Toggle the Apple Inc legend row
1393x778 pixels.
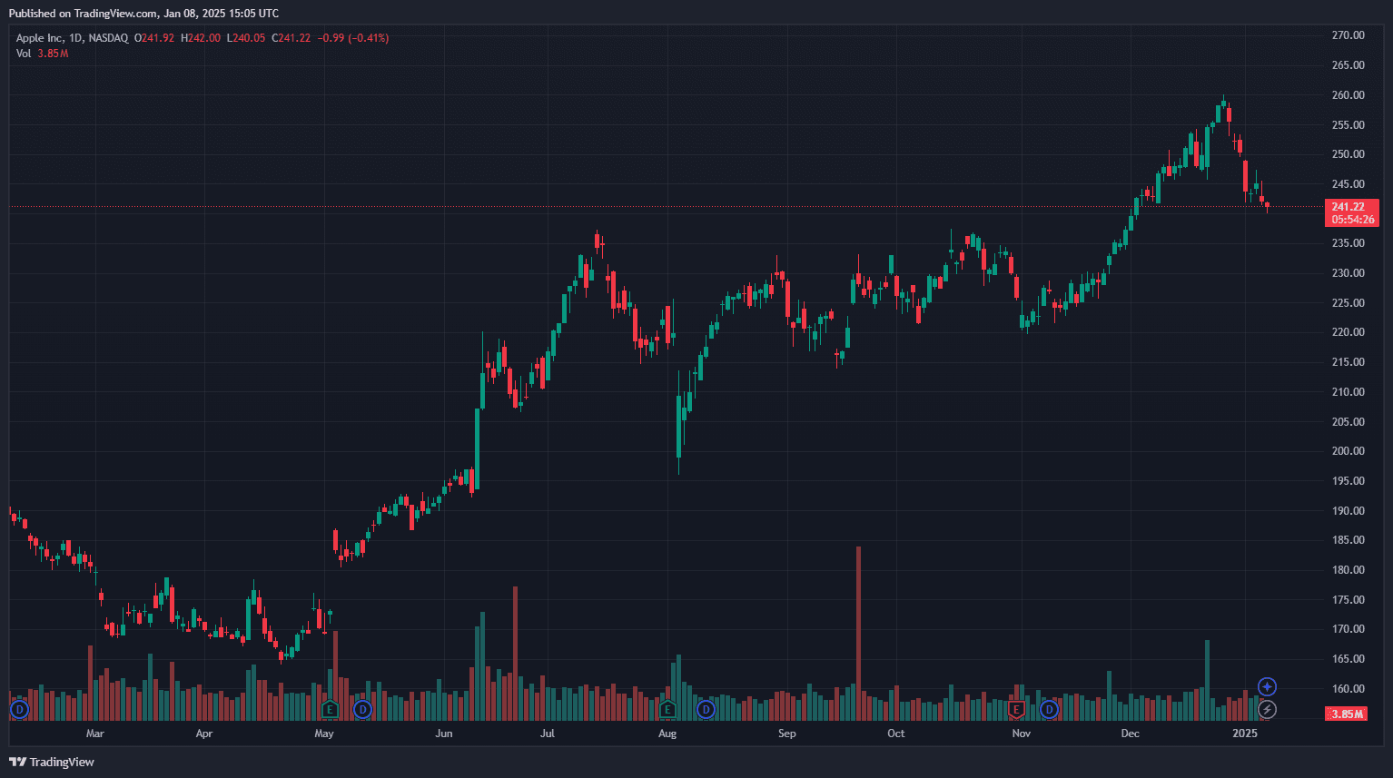click(40, 38)
